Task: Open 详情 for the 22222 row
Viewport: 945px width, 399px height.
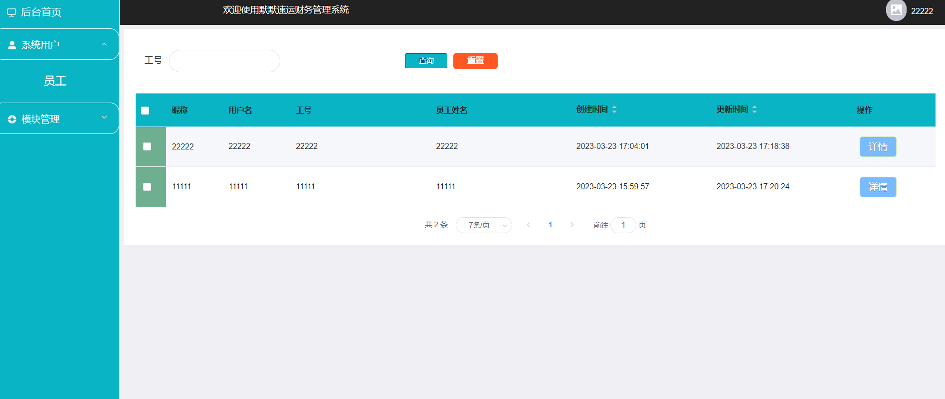Action: [878, 146]
